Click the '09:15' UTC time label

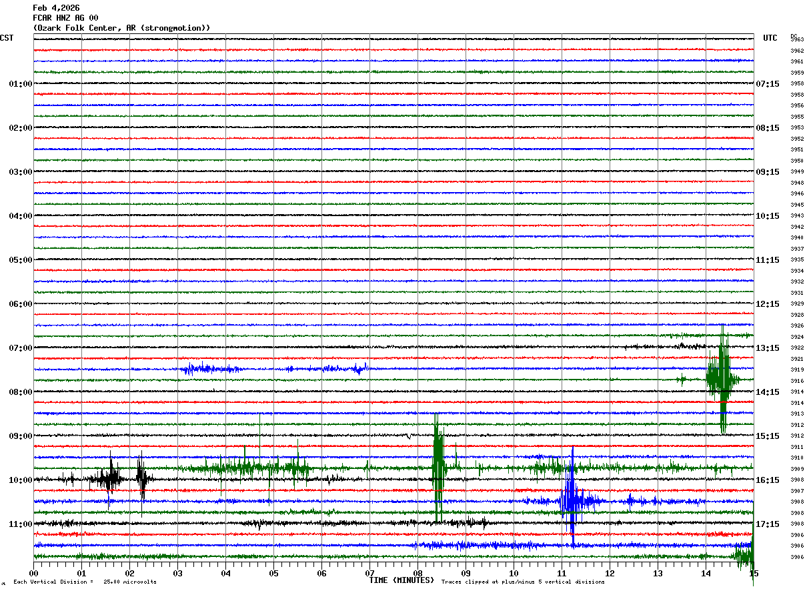768,172
